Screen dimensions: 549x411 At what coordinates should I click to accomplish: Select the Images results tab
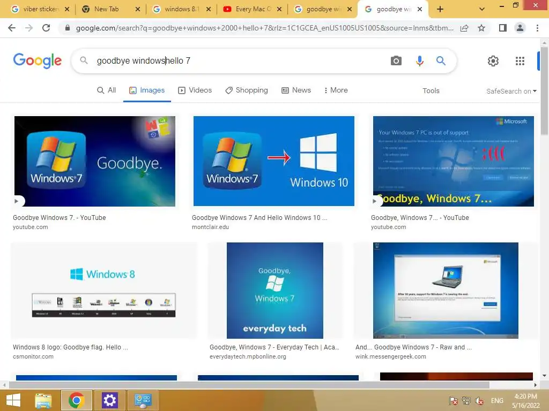[147, 90]
